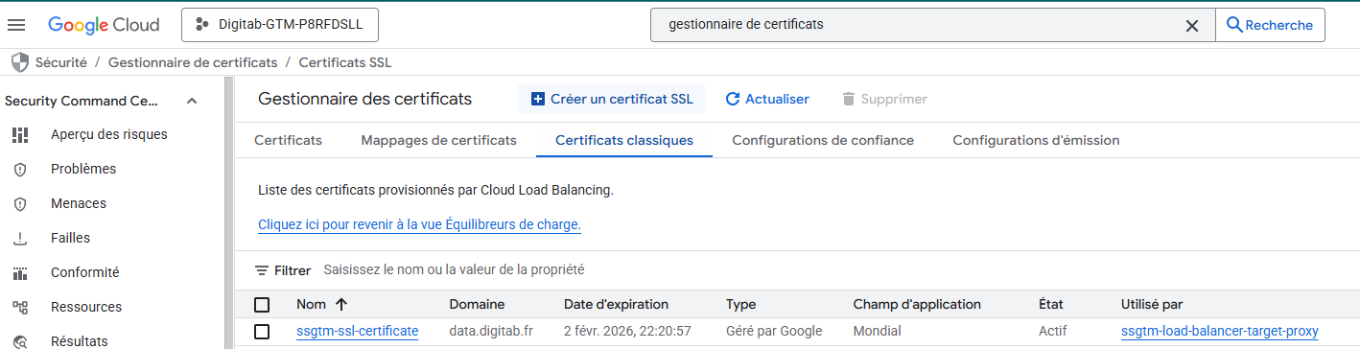Open Résultats in sidebar

tap(80, 341)
